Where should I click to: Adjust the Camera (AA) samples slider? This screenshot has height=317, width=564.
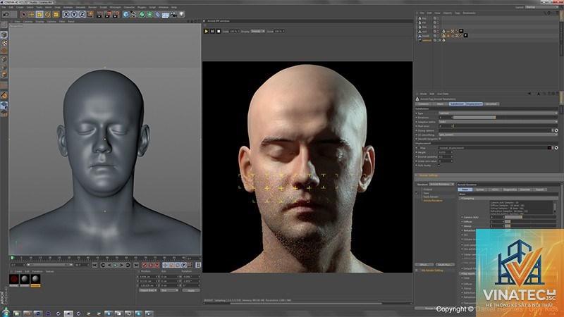click(x=530, y=217)
